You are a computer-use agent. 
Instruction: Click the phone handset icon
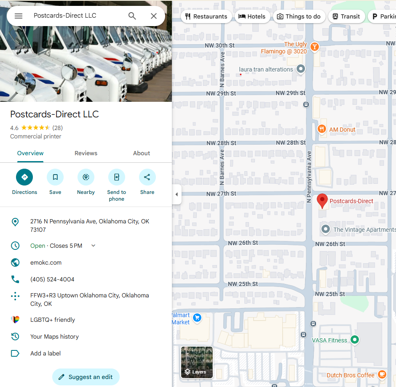pyautogui.click(x=15, y=279)
